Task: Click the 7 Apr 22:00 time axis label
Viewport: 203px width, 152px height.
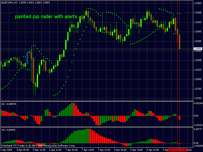Action: (104, 150)
